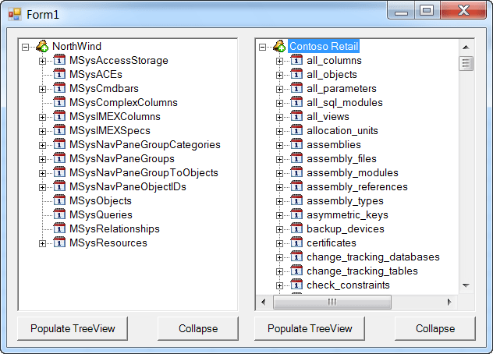Select the MSysObjects table name
The image size is (493, 354).
point(101,200)
